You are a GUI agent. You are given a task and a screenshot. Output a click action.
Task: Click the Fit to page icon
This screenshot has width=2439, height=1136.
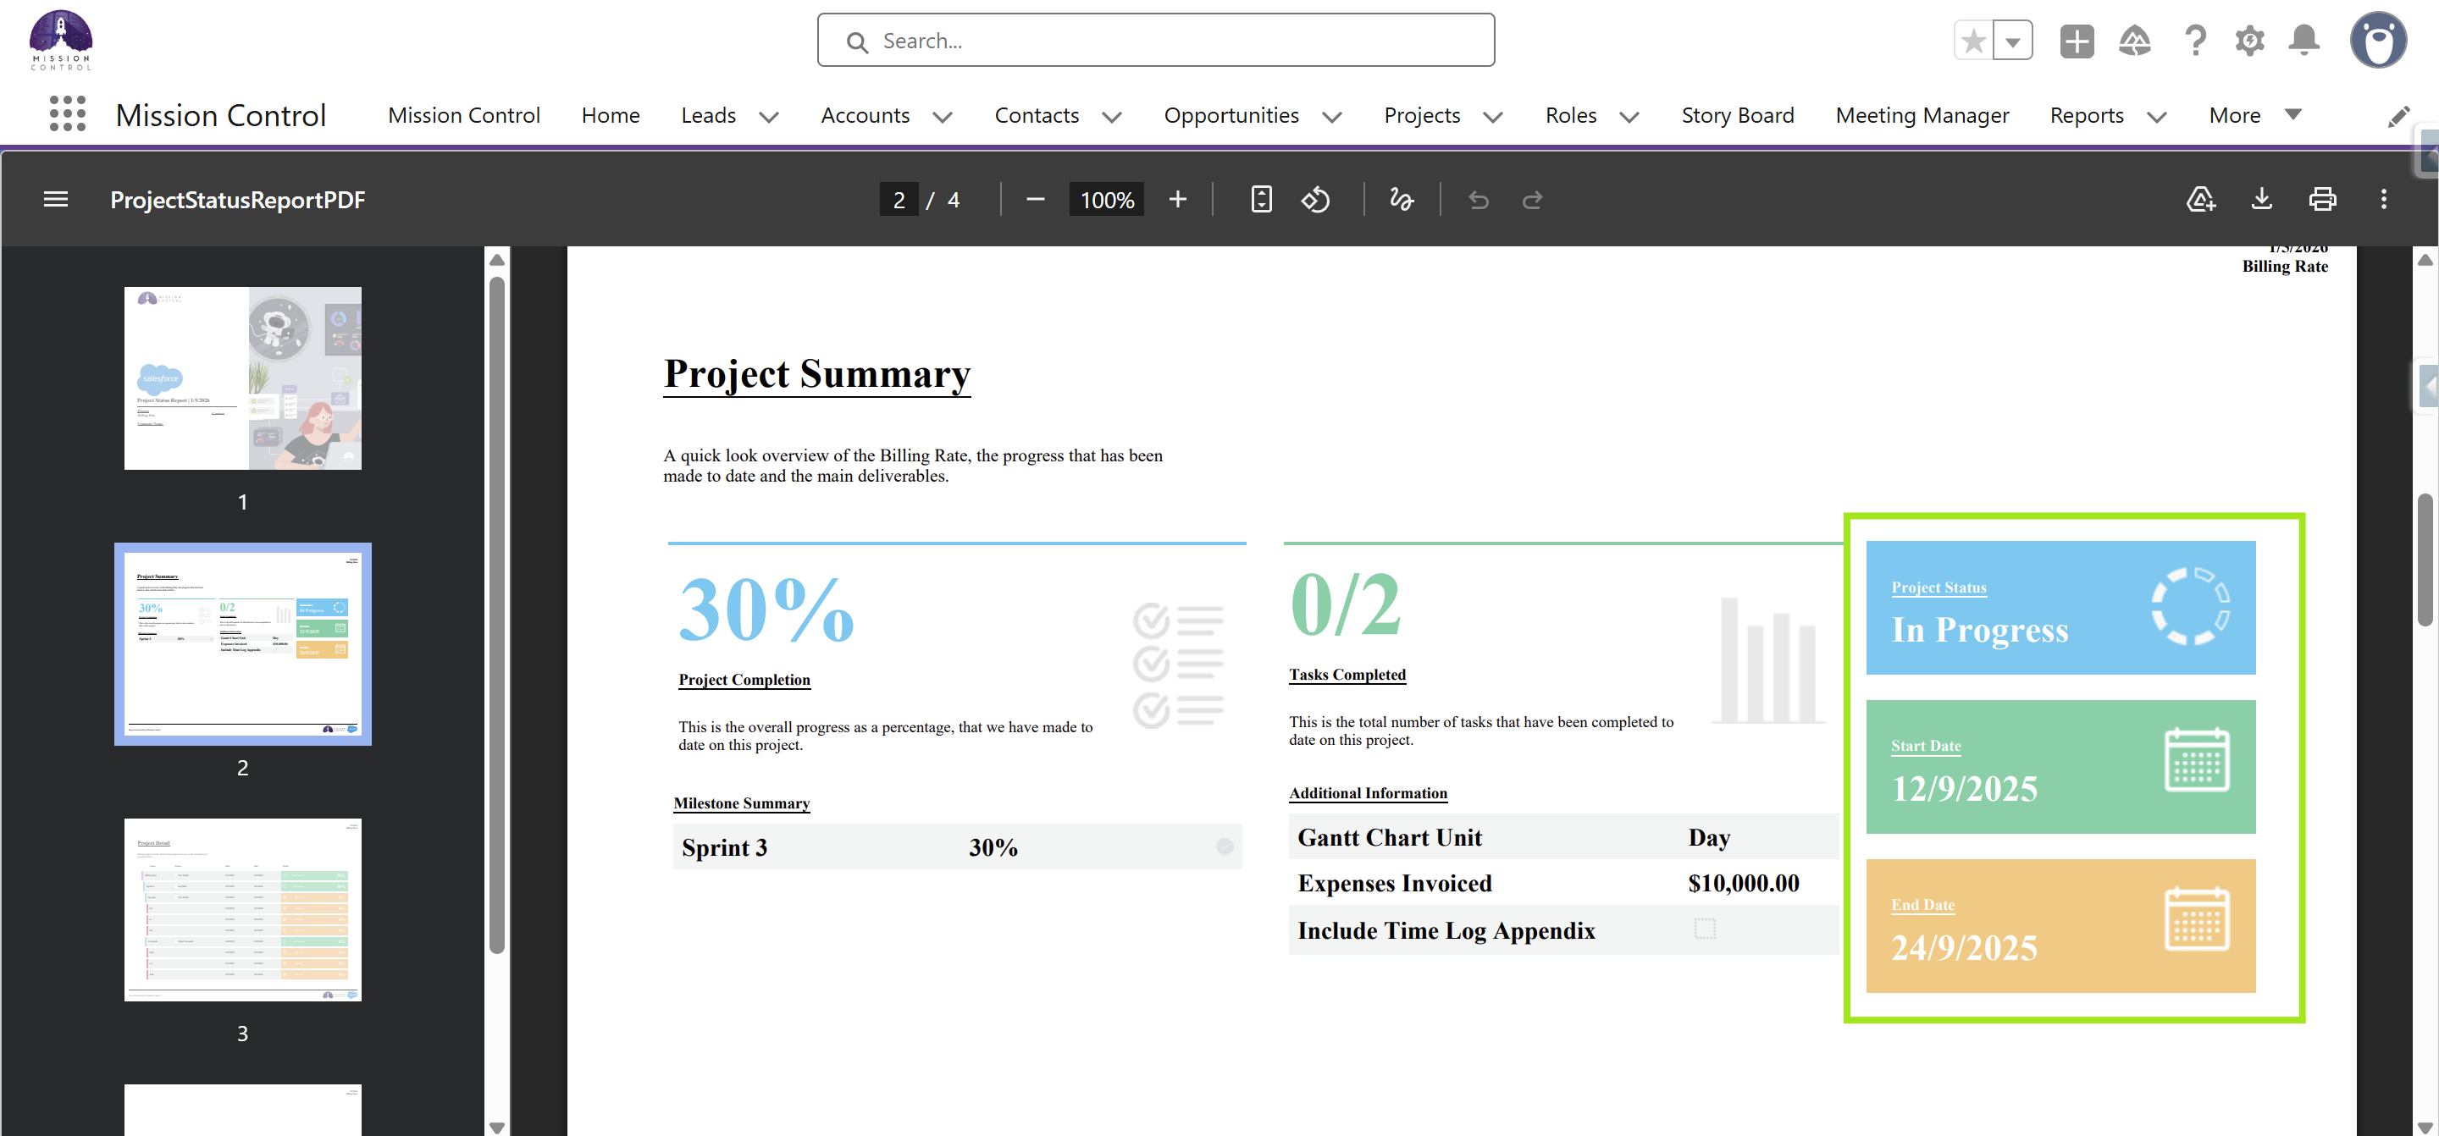coord(1261,200)
